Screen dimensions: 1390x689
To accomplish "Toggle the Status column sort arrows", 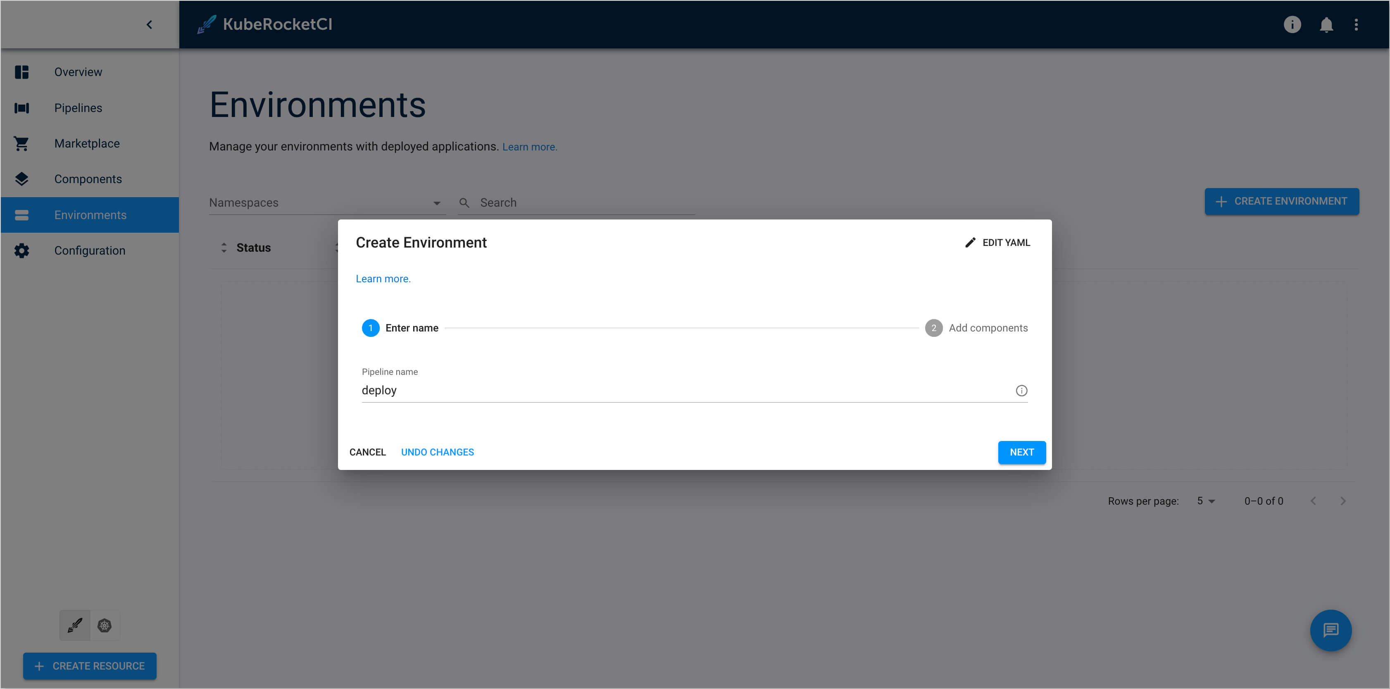I will [224, 248].
